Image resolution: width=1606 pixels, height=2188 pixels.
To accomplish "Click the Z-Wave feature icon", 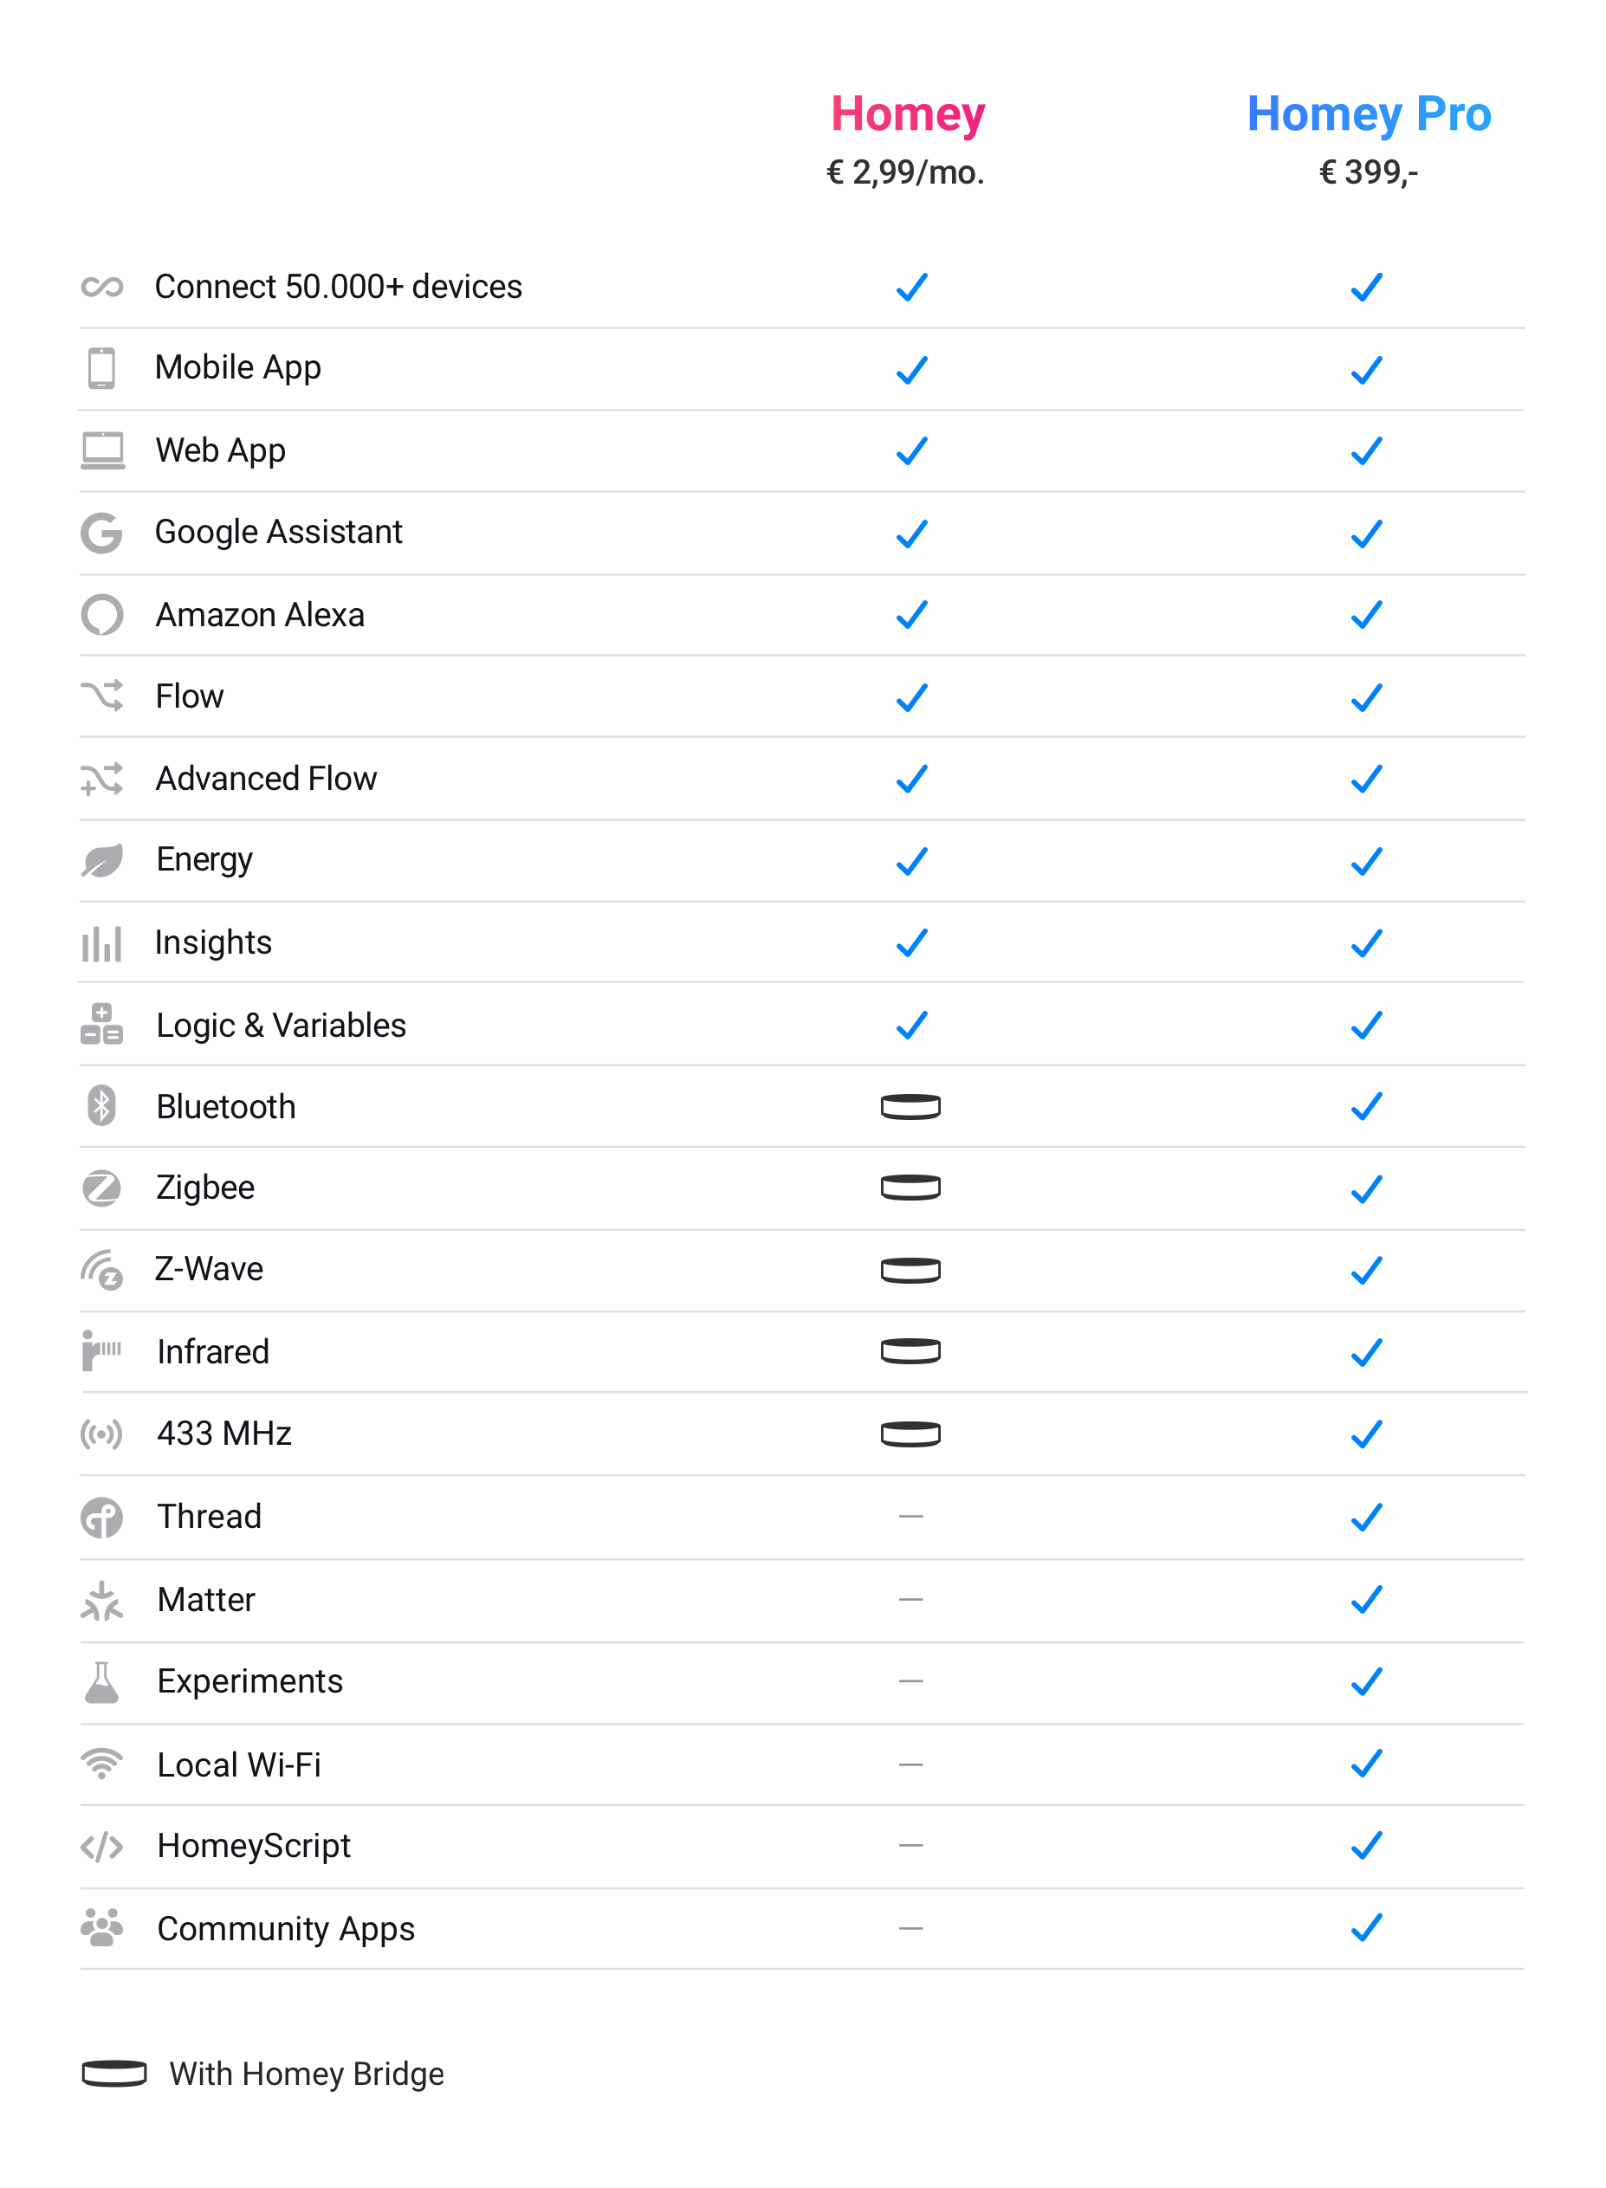I will (101, 1270).
